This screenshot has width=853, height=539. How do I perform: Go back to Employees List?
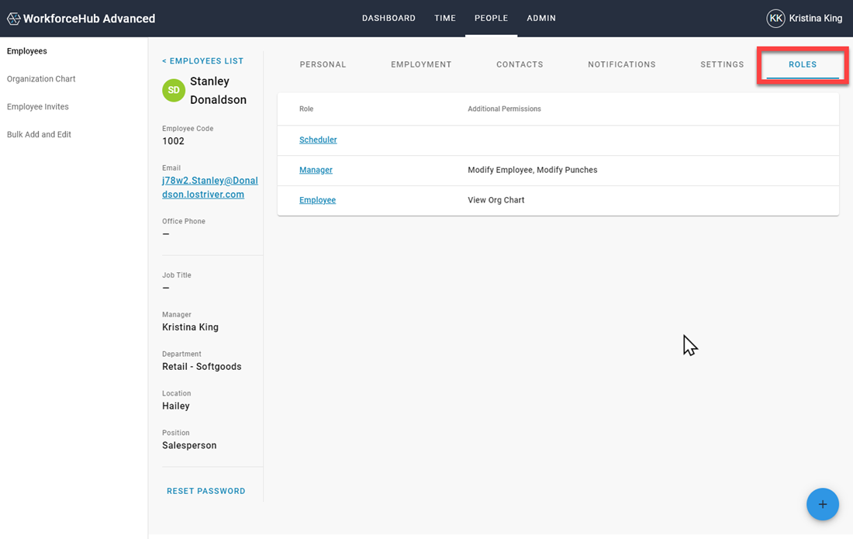coord(202,61)
